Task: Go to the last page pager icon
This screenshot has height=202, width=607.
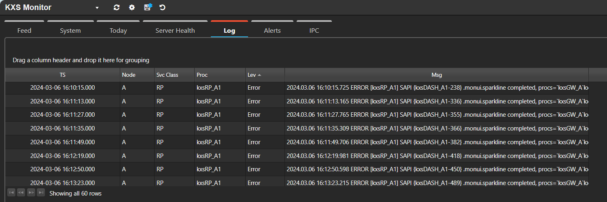Action: [41, 193]
